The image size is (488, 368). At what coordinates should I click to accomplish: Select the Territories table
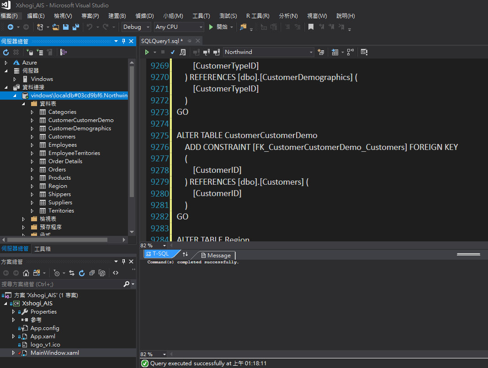pos(61,211)
